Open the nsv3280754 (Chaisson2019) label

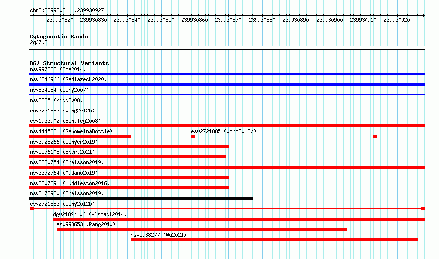tap(67, 162)
